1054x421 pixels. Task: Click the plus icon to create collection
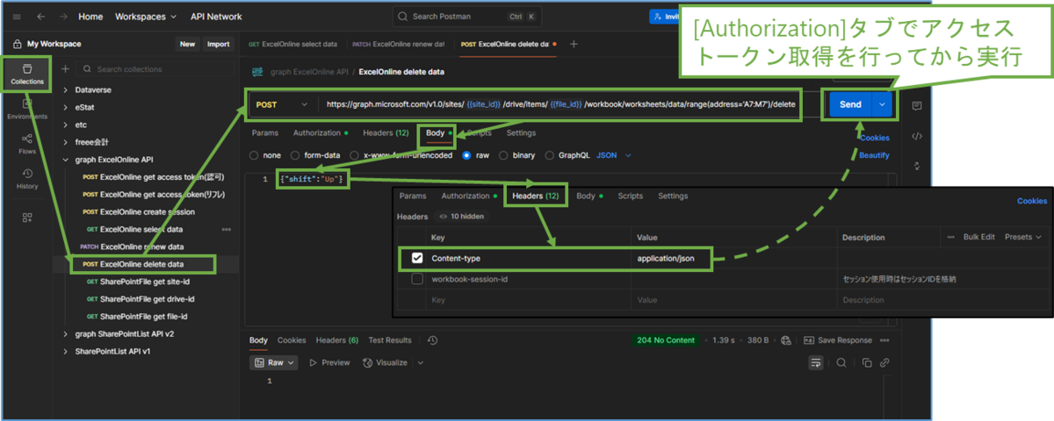65,68
